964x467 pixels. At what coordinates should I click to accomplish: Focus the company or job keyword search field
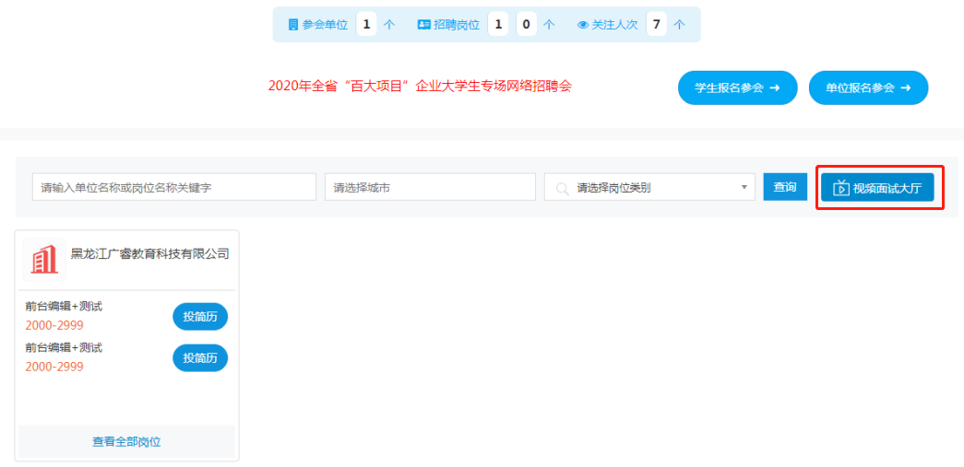(173, 187)
